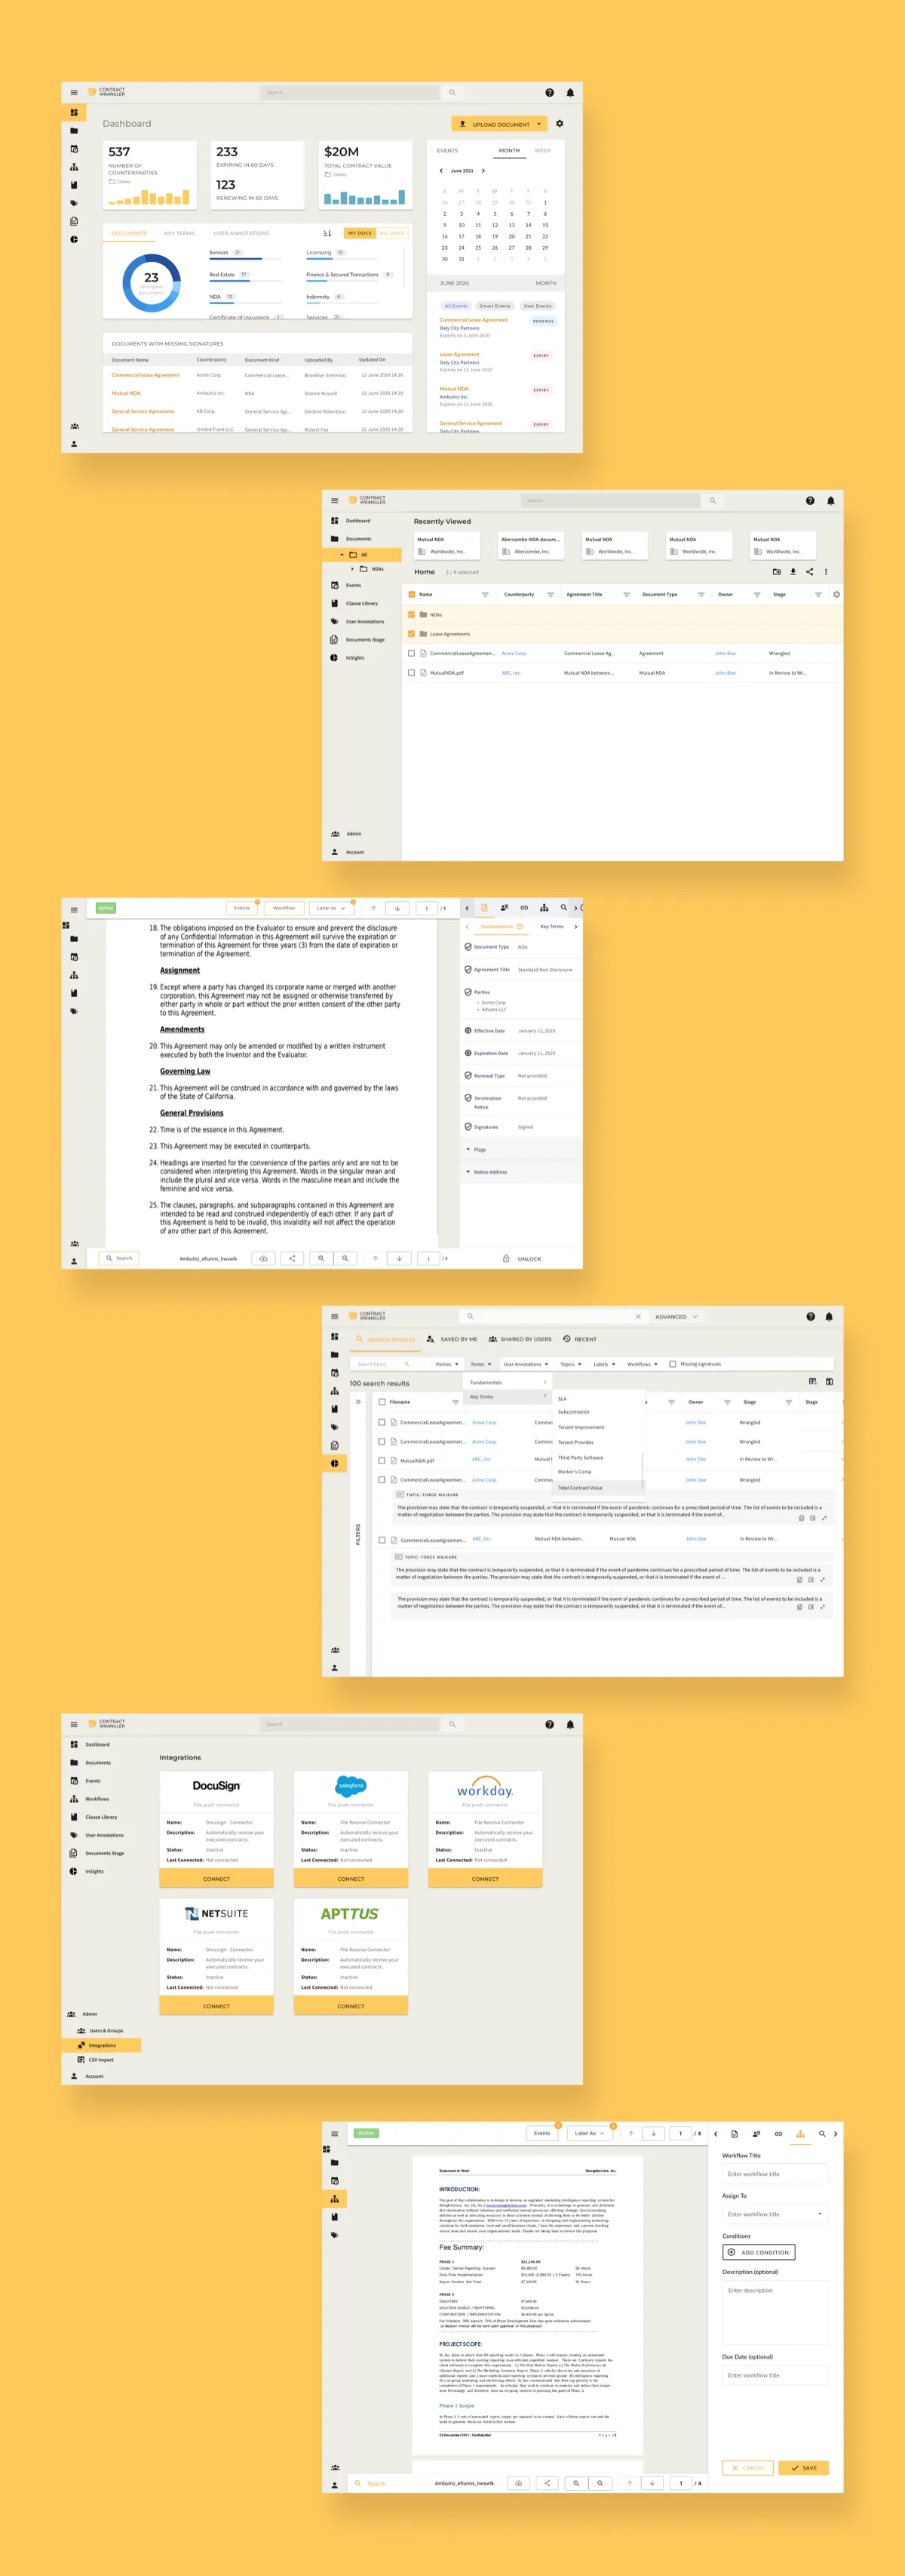Click contacts icon in workflow panel toolbar

click(x=756, y=2133)
